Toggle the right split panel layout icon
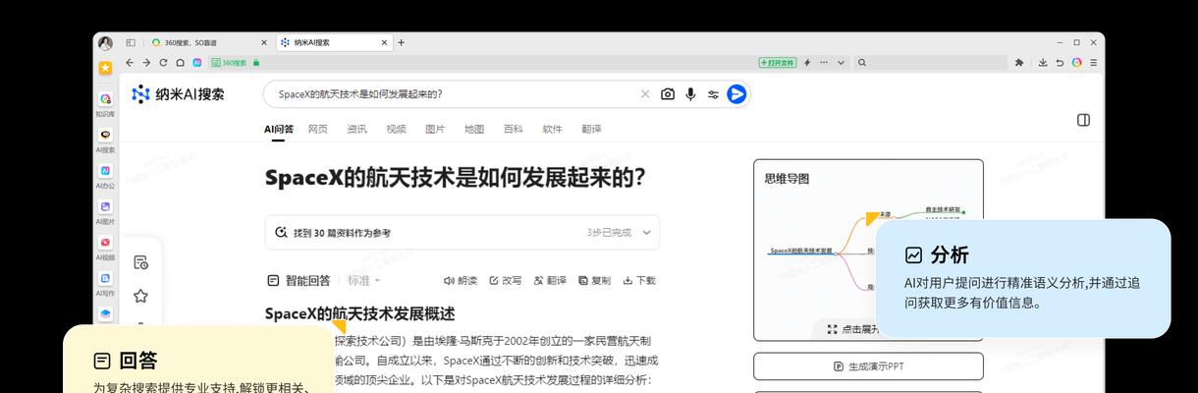Screen dimensions: 1198x393 (1083, 120)
